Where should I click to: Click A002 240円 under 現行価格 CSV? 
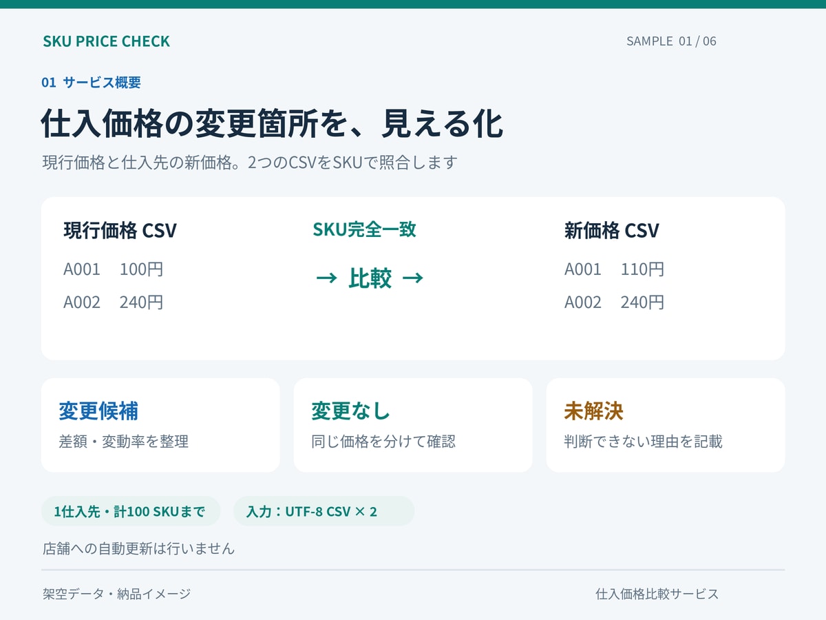114,302
